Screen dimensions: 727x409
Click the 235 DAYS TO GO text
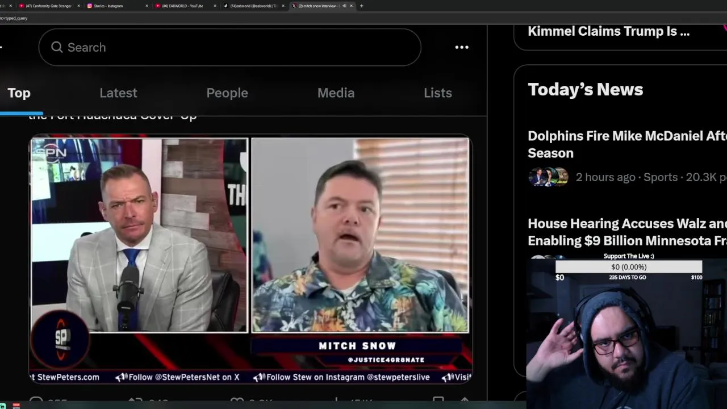pos(628,277)
